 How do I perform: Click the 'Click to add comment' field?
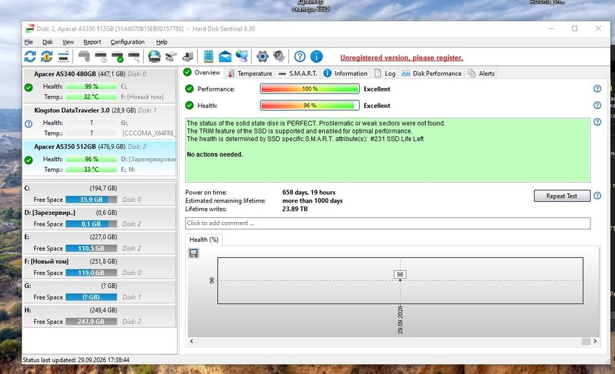point(387,223)
